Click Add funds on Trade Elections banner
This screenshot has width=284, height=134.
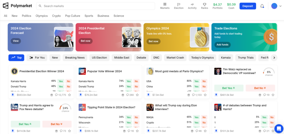point(222,45)
